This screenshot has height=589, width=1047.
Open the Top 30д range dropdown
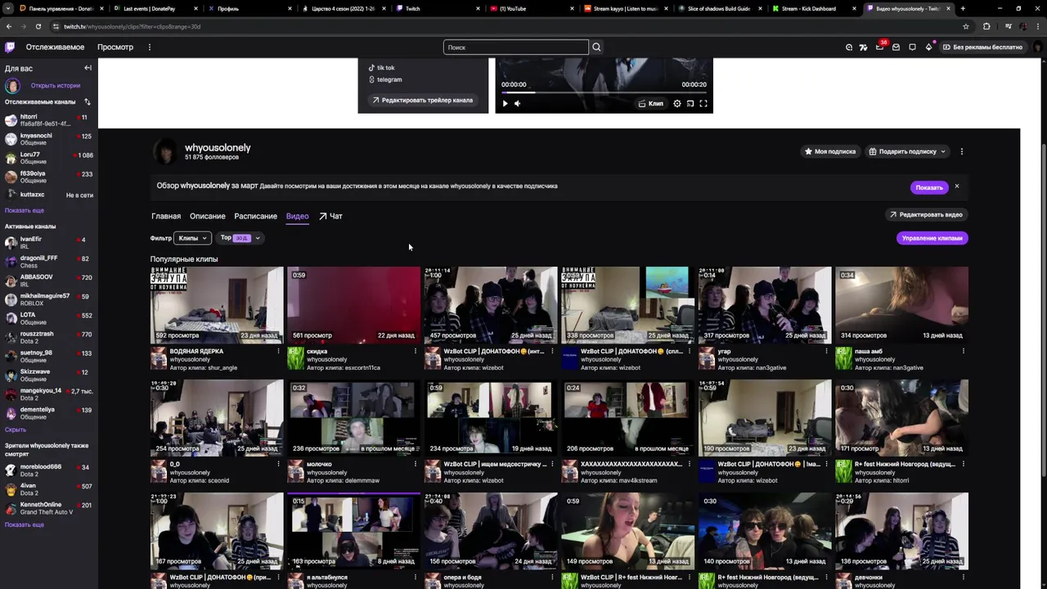[240, 238]
